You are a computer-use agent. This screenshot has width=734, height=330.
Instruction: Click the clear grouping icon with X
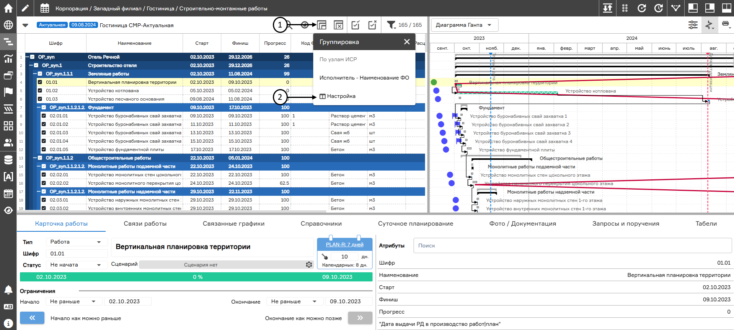coord(338,25)
